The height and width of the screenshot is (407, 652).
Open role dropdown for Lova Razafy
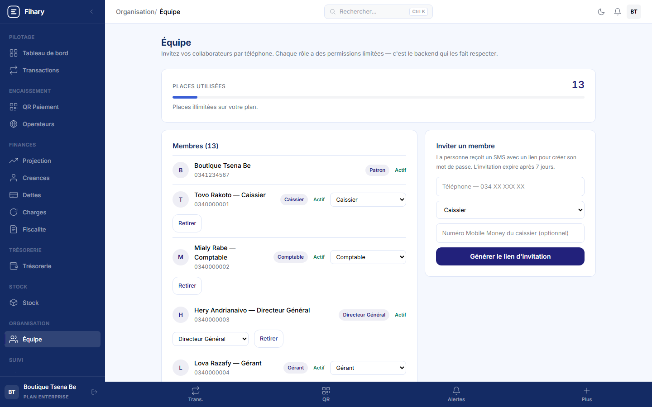(x=368, y=368)
